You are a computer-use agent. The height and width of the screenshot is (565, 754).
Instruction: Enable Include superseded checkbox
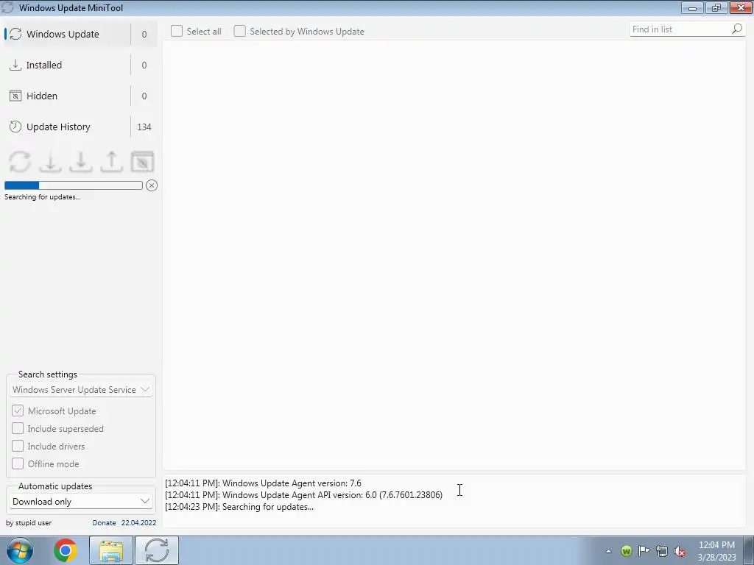point(18,429)
